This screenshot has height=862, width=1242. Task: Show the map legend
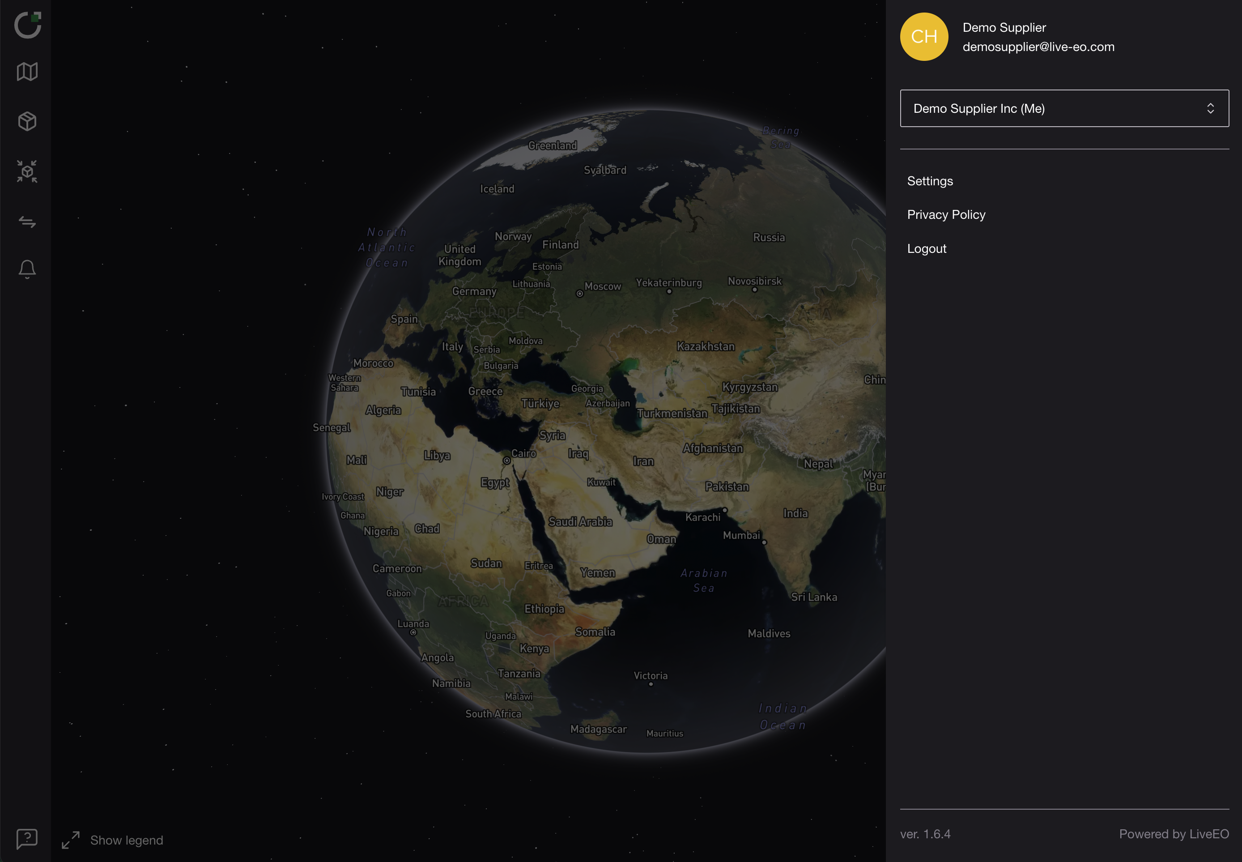(x=126, y=840)
